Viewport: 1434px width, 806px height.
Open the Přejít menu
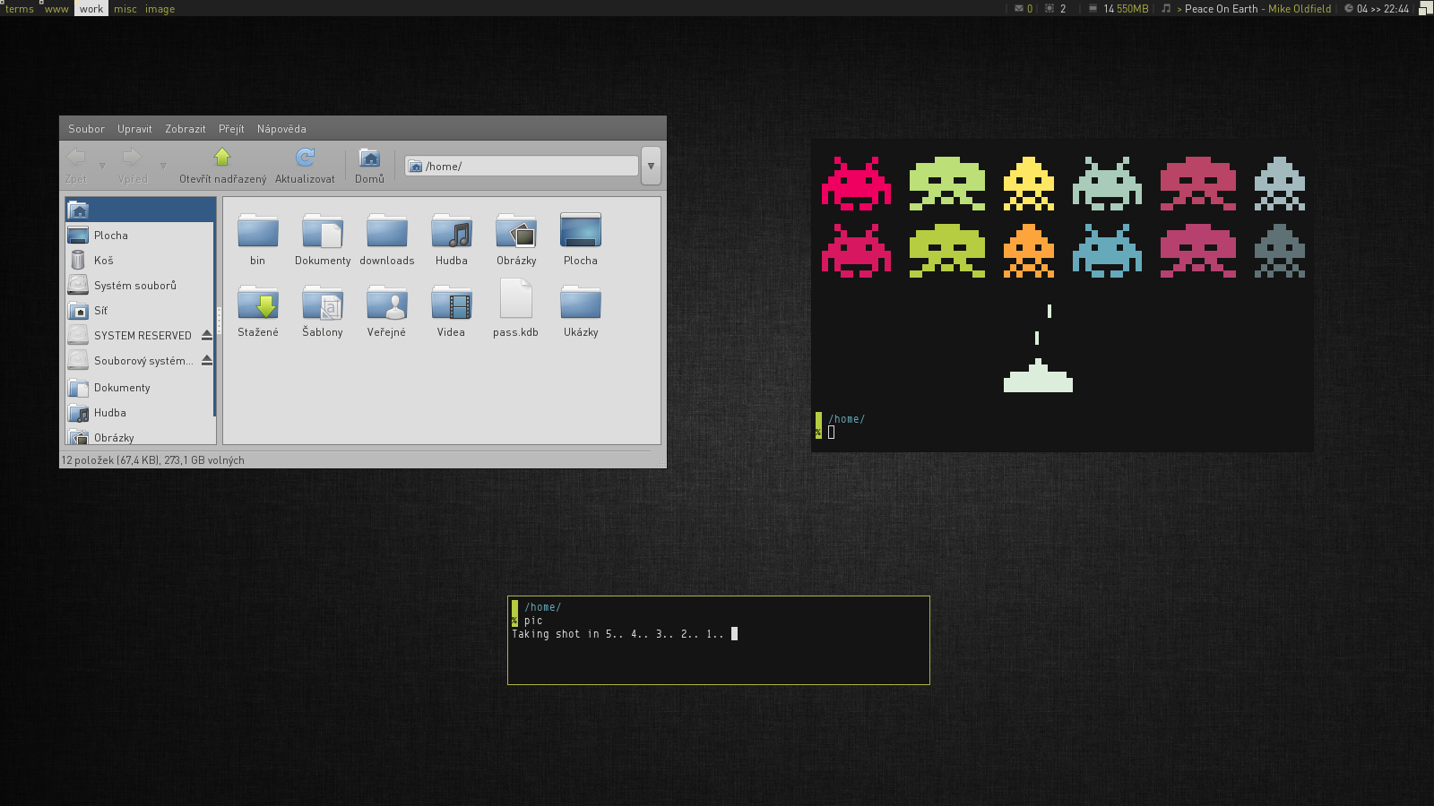click(231, 129)
